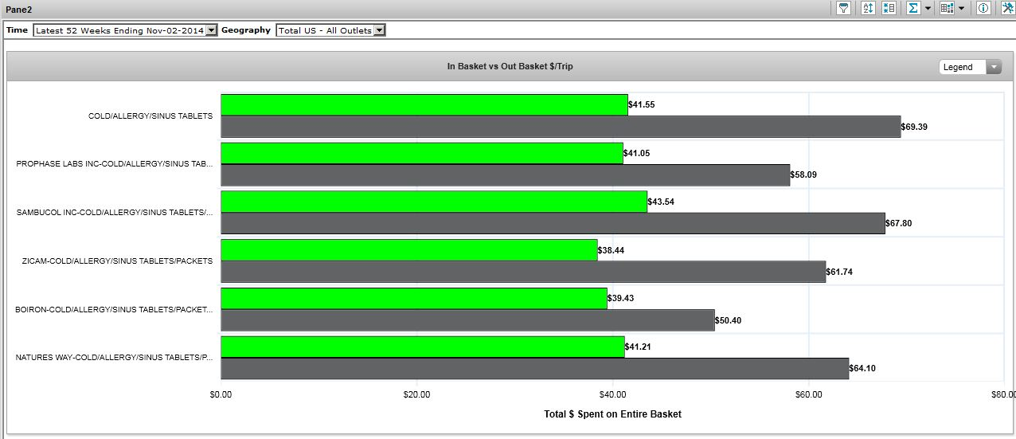1016x439 pixels.
Task: Click the A-Z sort icon
Action: click(x=868, y=8)
